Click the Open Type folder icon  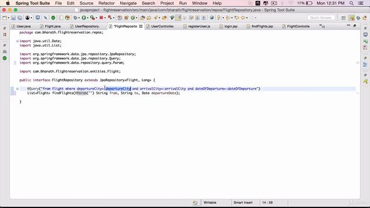click(142, 18)
